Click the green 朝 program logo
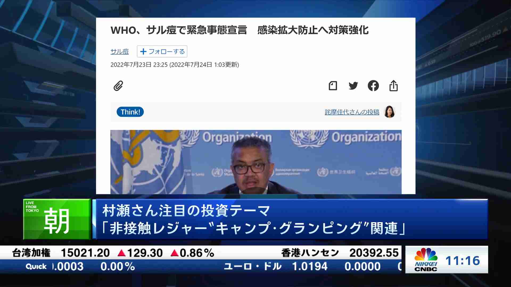 57,220
